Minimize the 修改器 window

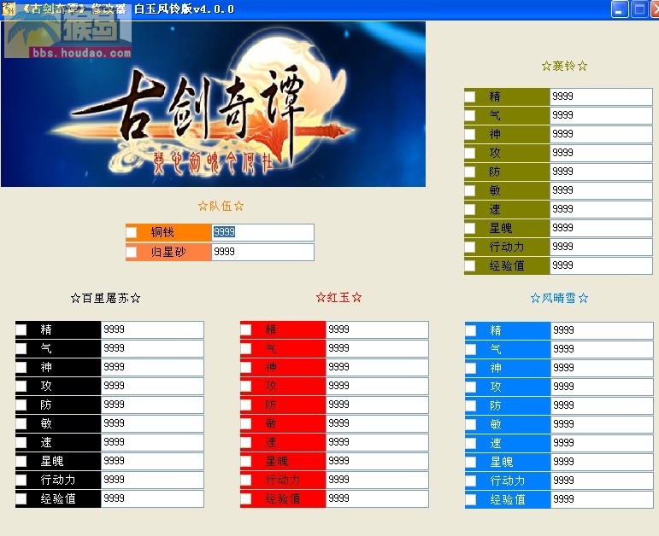point(620,9)
